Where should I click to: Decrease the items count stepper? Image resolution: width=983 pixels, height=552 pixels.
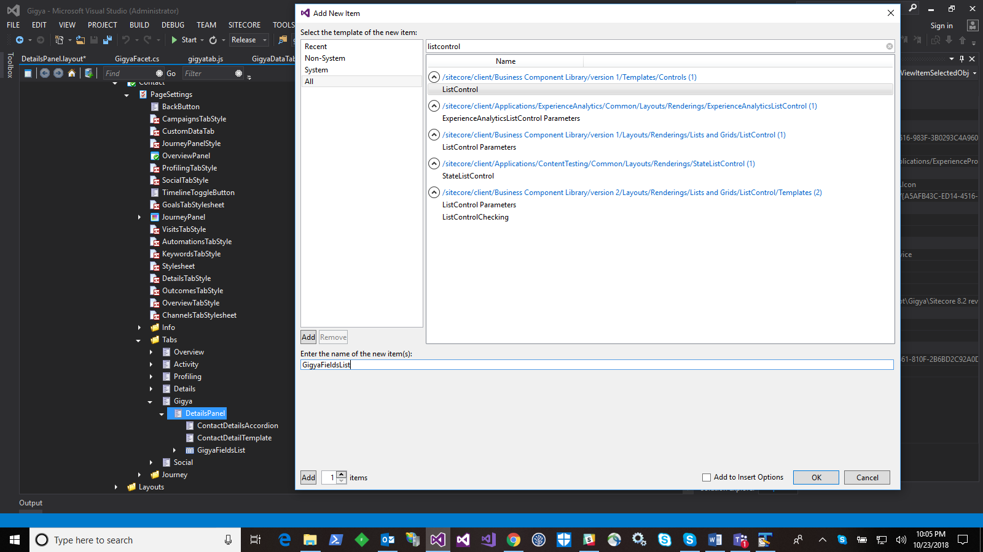[342, 481]
